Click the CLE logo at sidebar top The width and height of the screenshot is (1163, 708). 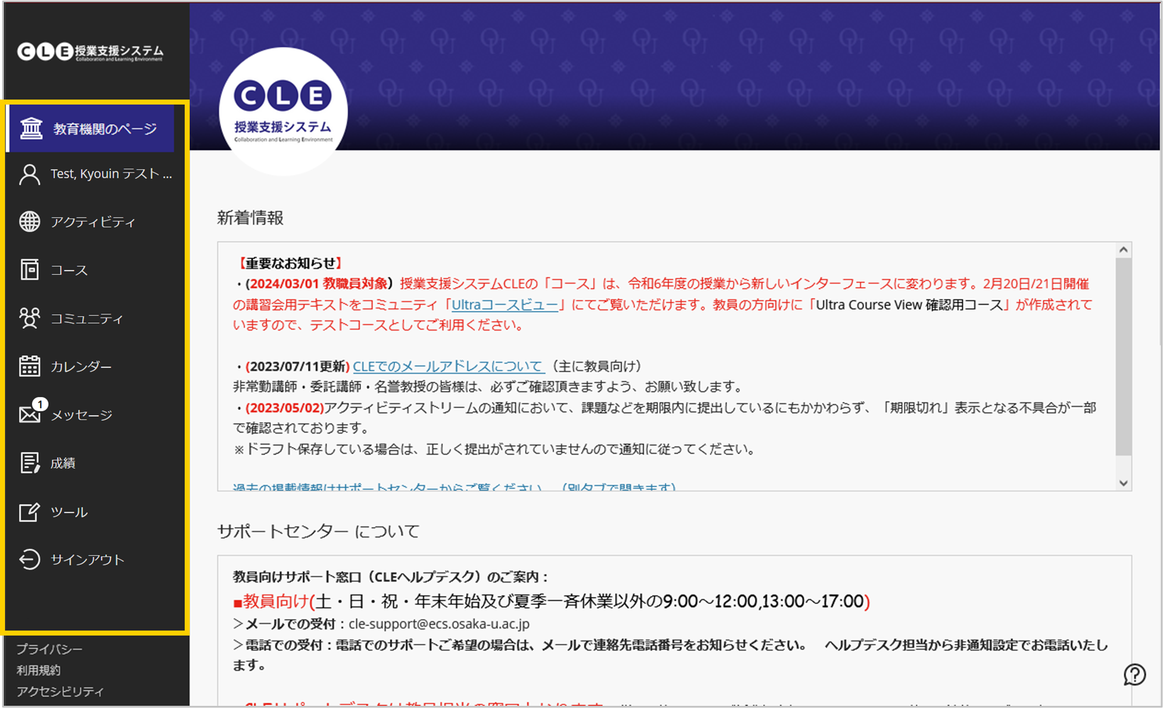tap(90, 52)
